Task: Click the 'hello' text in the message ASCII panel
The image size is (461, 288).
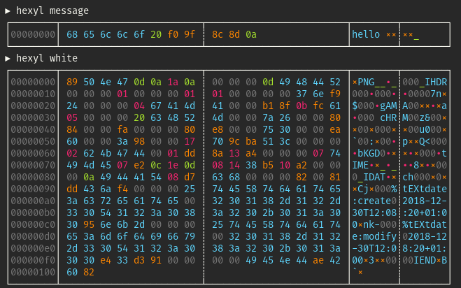Action: pos(366,34)
